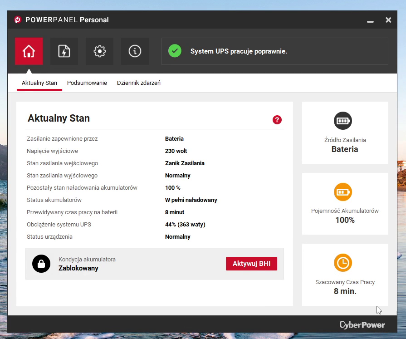Click the black padlock battery health icon
Image resolution: width=406 pixels, height=339 pixels.
41,264
